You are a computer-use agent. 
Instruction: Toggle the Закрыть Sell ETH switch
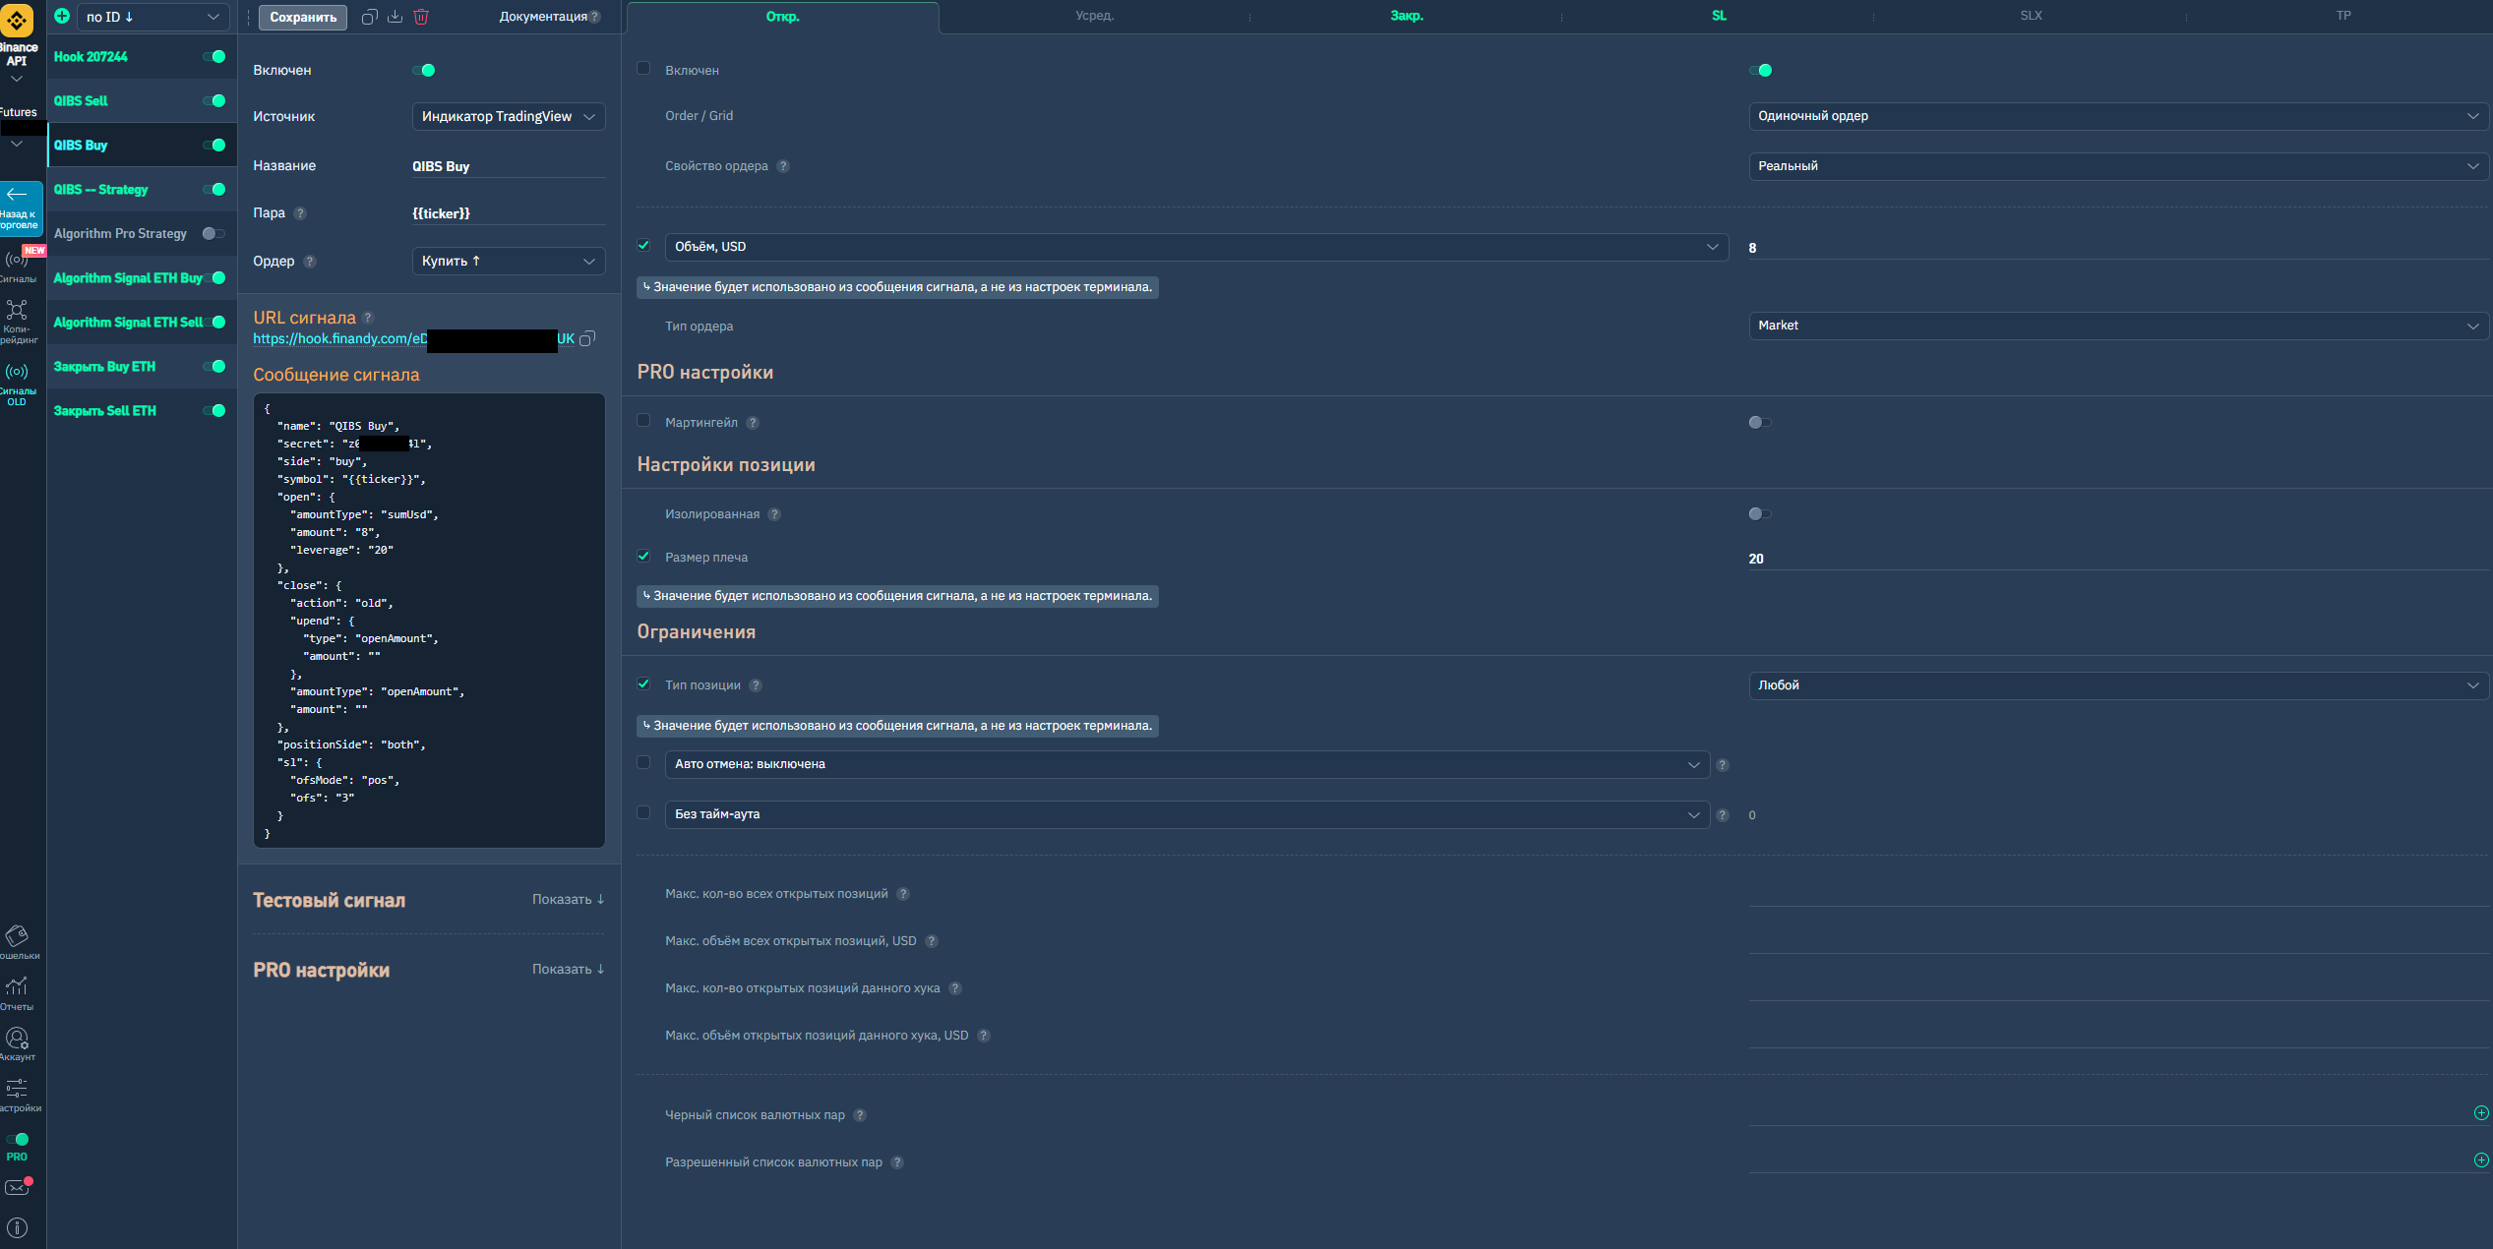click(x=214, y=411)
